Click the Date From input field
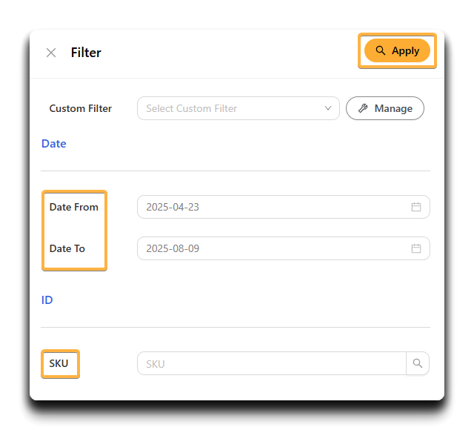This screenshot has height=430, width=474. tap(283, 207)
